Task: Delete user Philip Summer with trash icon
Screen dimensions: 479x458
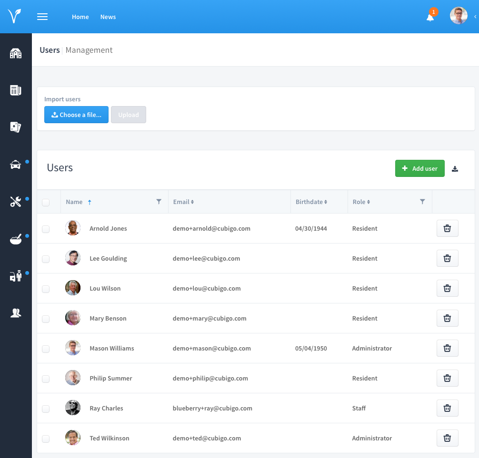Action: tap(447, 378)
